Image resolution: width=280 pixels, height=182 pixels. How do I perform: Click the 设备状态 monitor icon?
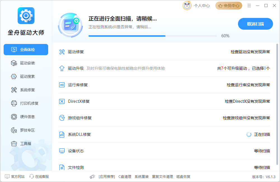coord(62,151)
